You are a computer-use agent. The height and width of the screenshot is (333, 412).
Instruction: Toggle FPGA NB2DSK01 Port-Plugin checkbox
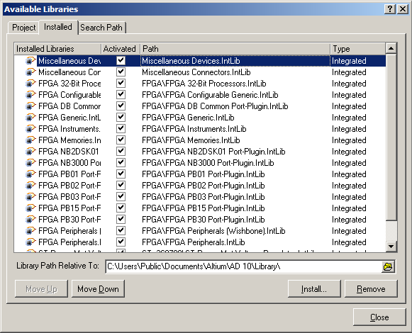click(121, 152)
